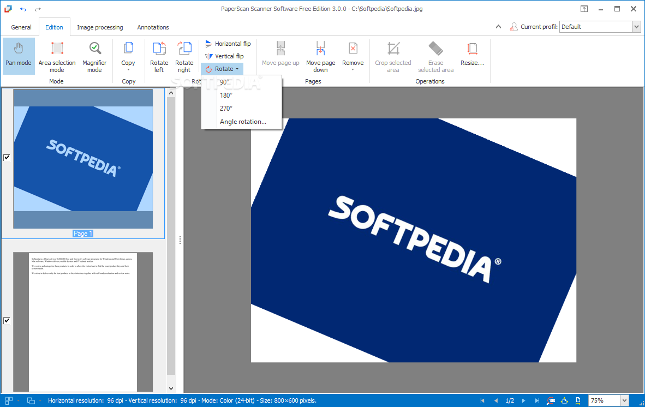Image resolution: width=645 pixels, height=407 pixels.
Task: Click Erase selected area icon
Action: [435, 49]
